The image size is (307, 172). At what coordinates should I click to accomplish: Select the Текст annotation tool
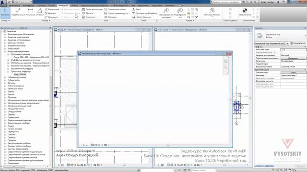pos(137,10)
